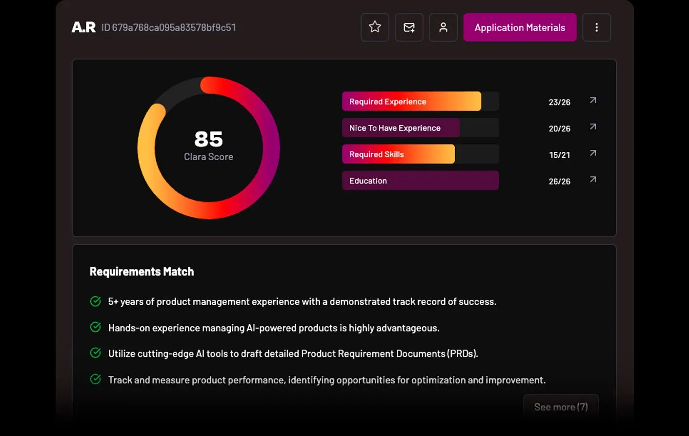The width and height of the screenshot is (689, 436).
Task: Click '5+ years of product management experience' text
Action: (203, 302)
